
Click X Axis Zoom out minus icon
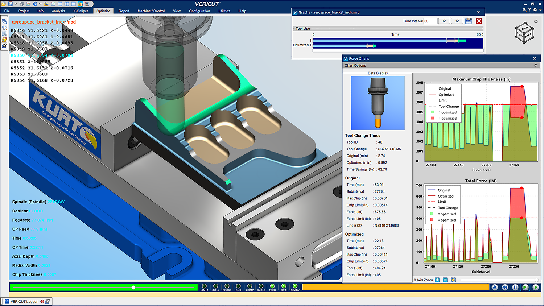(x=445, y=280)
